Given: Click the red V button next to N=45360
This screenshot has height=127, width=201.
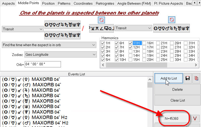Looking at the screenshot, I should coord(194,119).
